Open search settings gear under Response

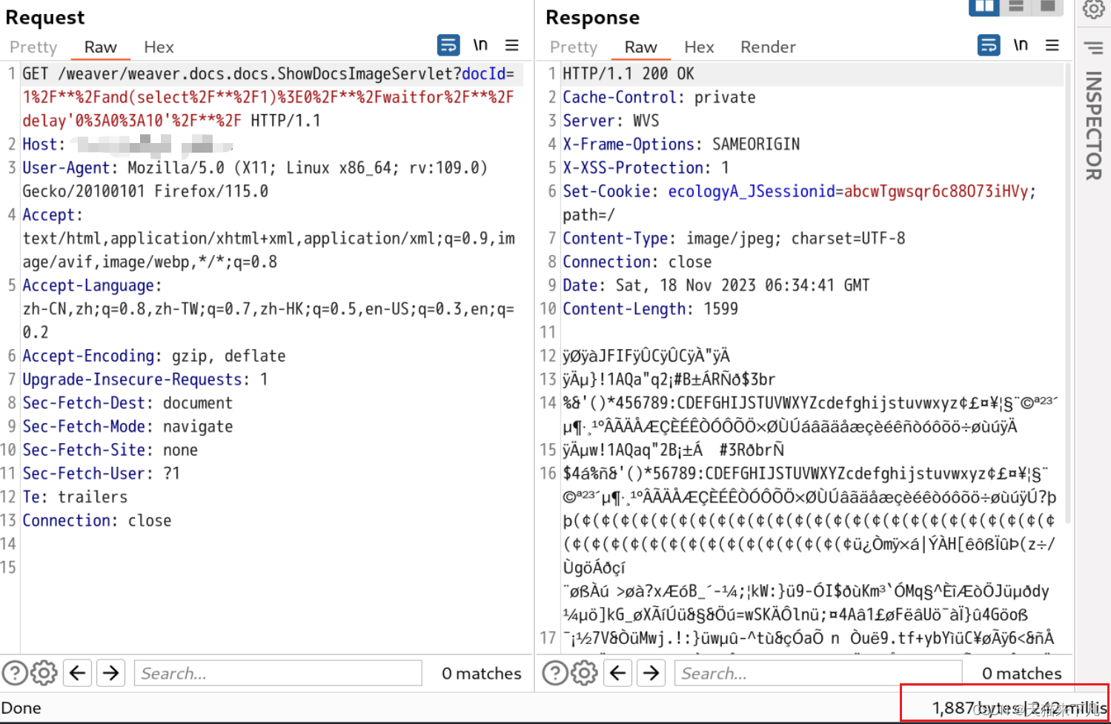tap(584, 673)
